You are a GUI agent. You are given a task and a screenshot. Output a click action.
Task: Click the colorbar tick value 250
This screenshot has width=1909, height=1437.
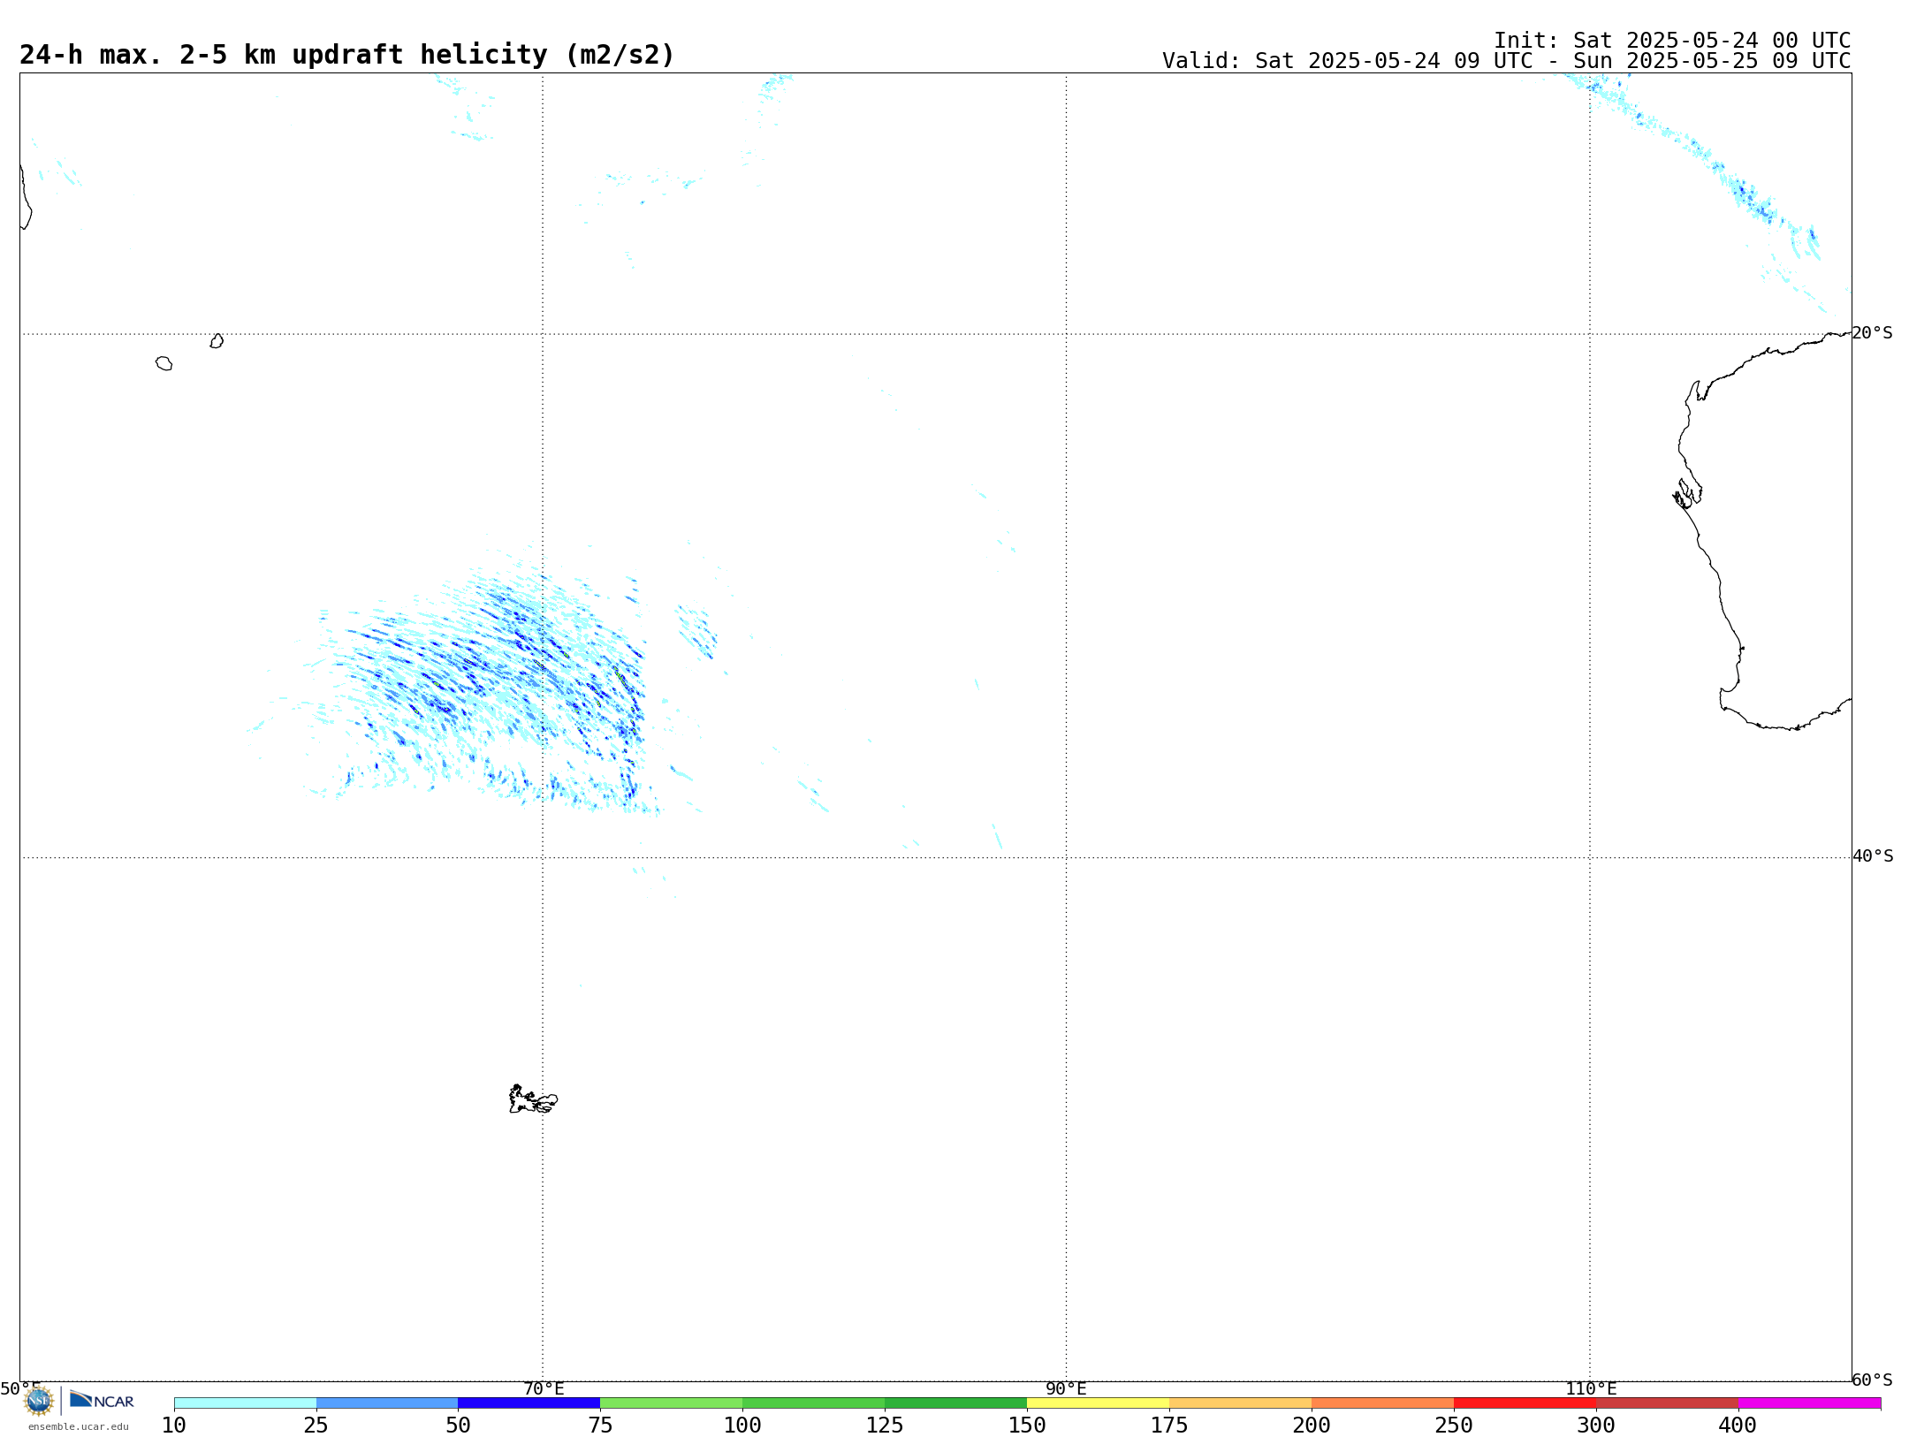click(1454, 1425)
